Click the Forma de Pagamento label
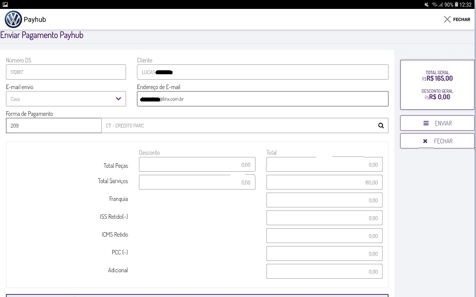The width and height of the screenshot is (476, 297). 30,114
